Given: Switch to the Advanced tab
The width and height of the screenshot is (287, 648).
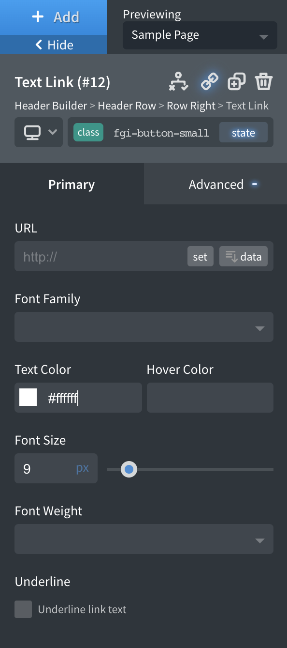Looking at the screenshot, I should pyautogui.click(x=216, y=184).
